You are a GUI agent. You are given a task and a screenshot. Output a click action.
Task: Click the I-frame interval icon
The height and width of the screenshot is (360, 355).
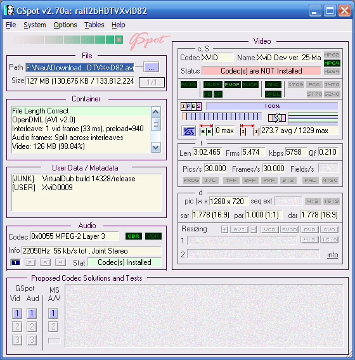250,130
